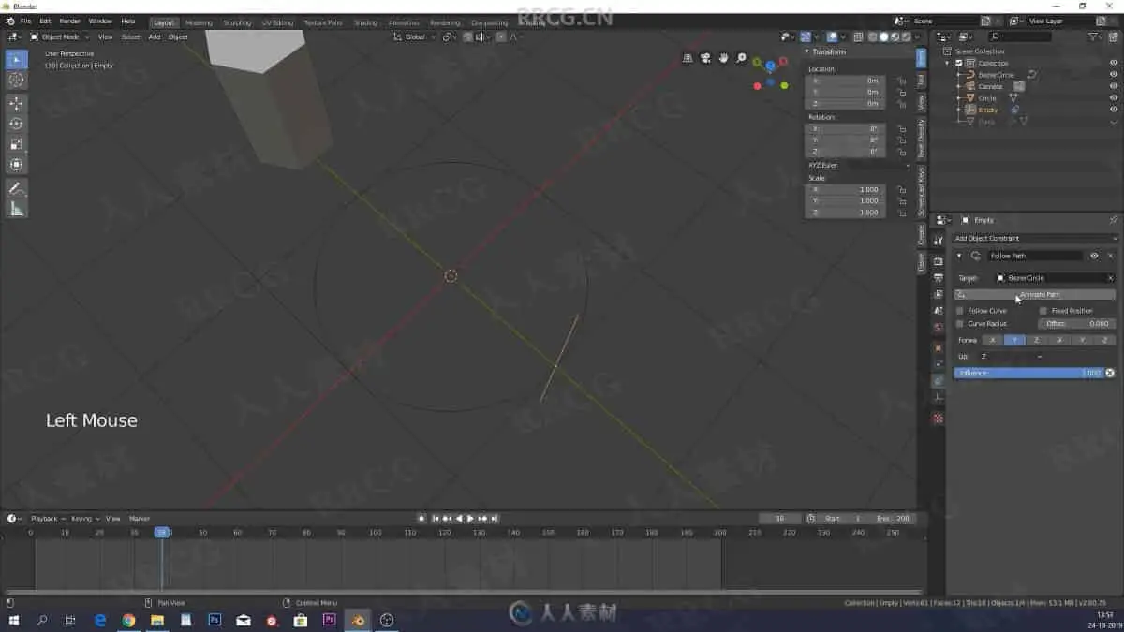Click the Windows Start button
Viewport: 1124px width, 632px height.
point(14,620)
